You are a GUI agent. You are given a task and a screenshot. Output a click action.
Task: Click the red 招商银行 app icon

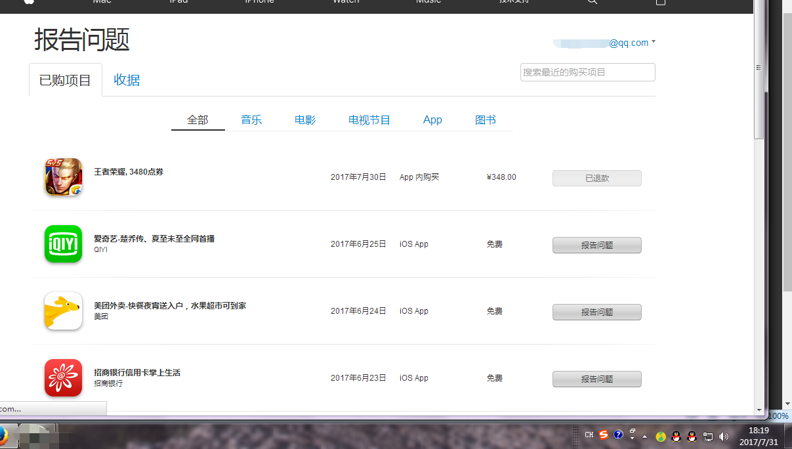[x=63, y=378]
